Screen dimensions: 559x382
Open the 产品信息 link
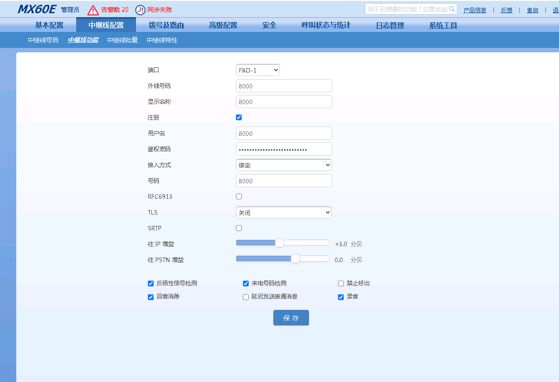[475, 10]
